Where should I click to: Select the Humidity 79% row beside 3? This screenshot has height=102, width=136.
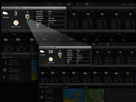tap(49, 12)
